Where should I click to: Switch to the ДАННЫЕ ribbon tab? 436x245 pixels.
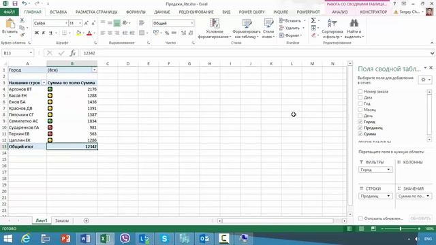coord(162,12)
